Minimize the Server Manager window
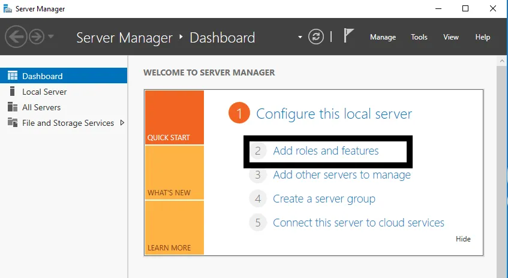Image resolution: width=508 pixels, height=278 pixels. 438,9
